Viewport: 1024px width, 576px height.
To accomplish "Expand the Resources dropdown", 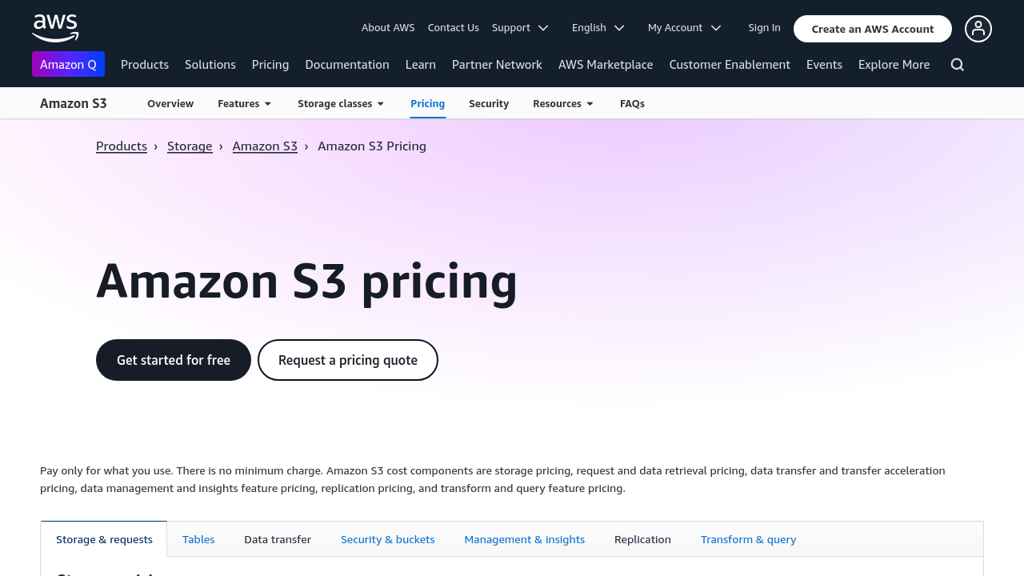I will point(563,104).
